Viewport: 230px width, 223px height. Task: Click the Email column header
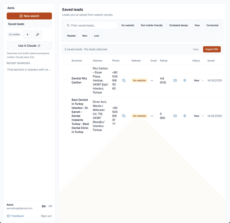click(153, 61)
